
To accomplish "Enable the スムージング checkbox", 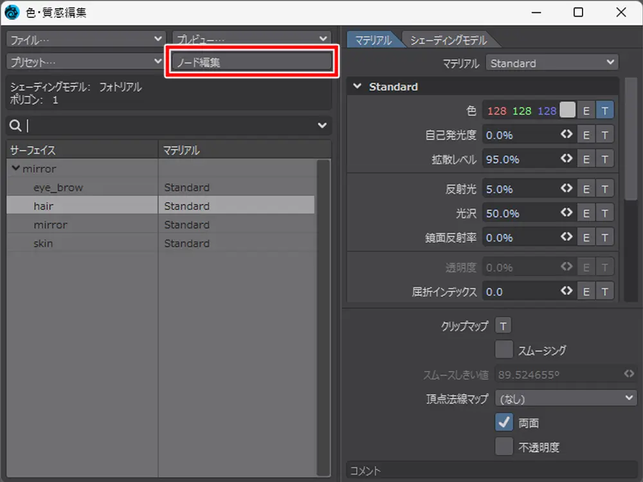I will [x=504, y=350].
